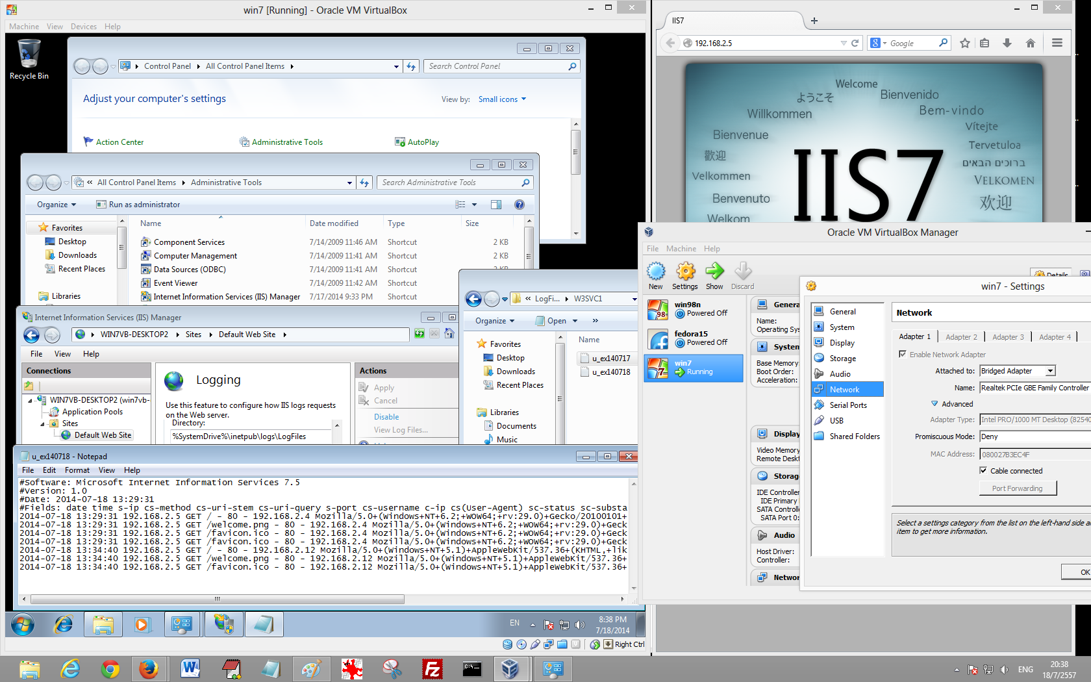Collapse Sites tree node in IIS Manager

[x=43, y=423]
